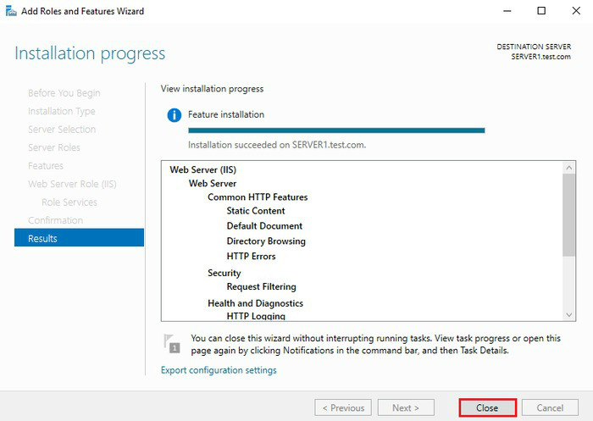Viewport: 593px width, 421px height.
Task: Click the Close button
Action: [487, 407]
